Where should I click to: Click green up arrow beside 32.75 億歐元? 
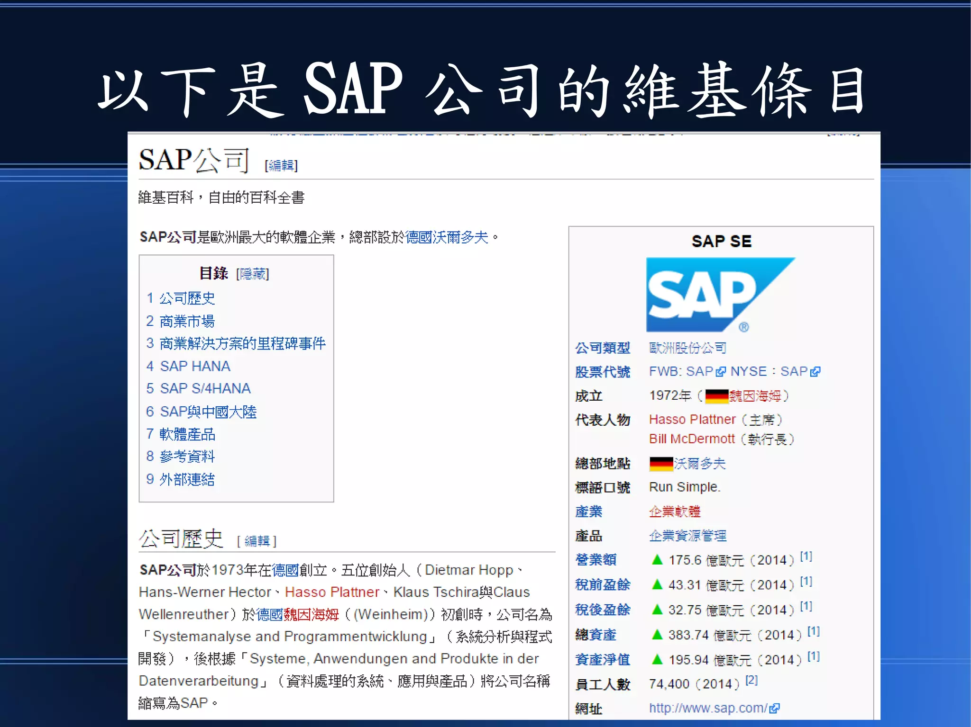coord(657,610)
